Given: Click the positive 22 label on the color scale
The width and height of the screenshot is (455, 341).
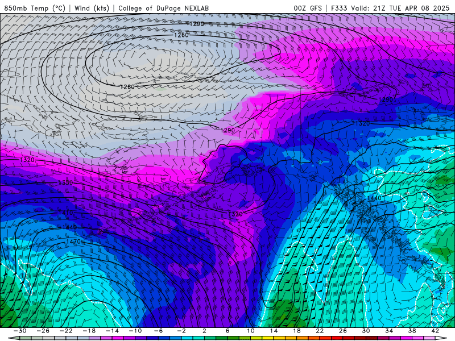Looking at the screenshot, I should pos(320,331).
